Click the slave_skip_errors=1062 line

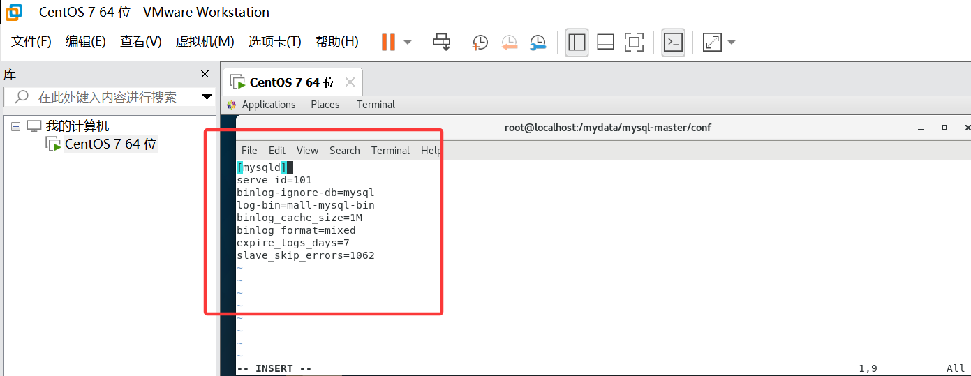[306, 255]
